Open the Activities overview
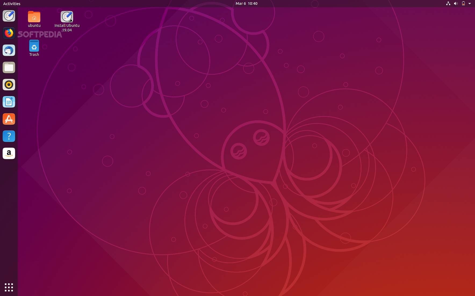 coord(12,3)
